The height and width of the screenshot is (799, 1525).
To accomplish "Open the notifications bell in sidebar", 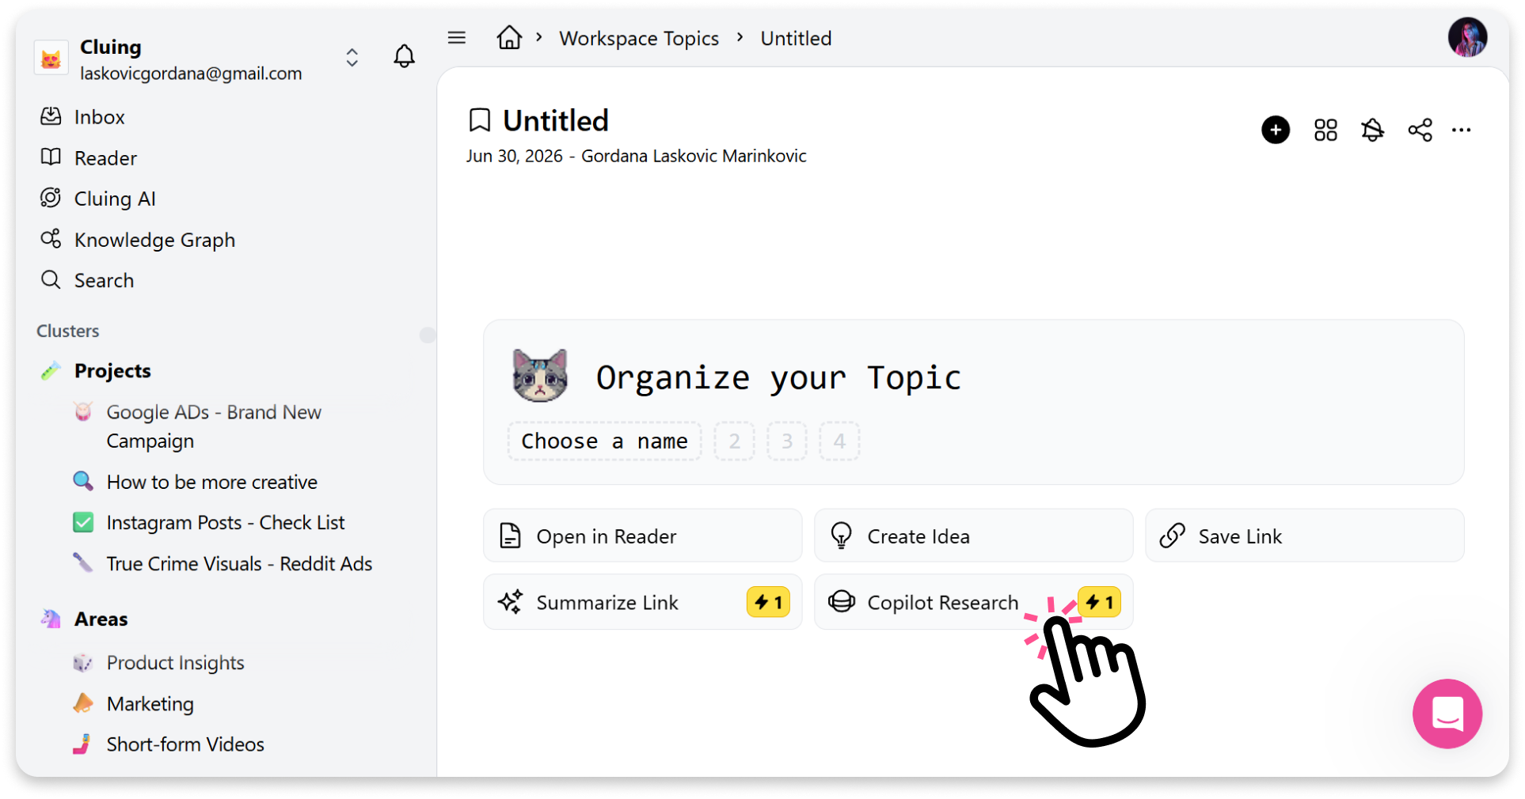I will point(404,56).
